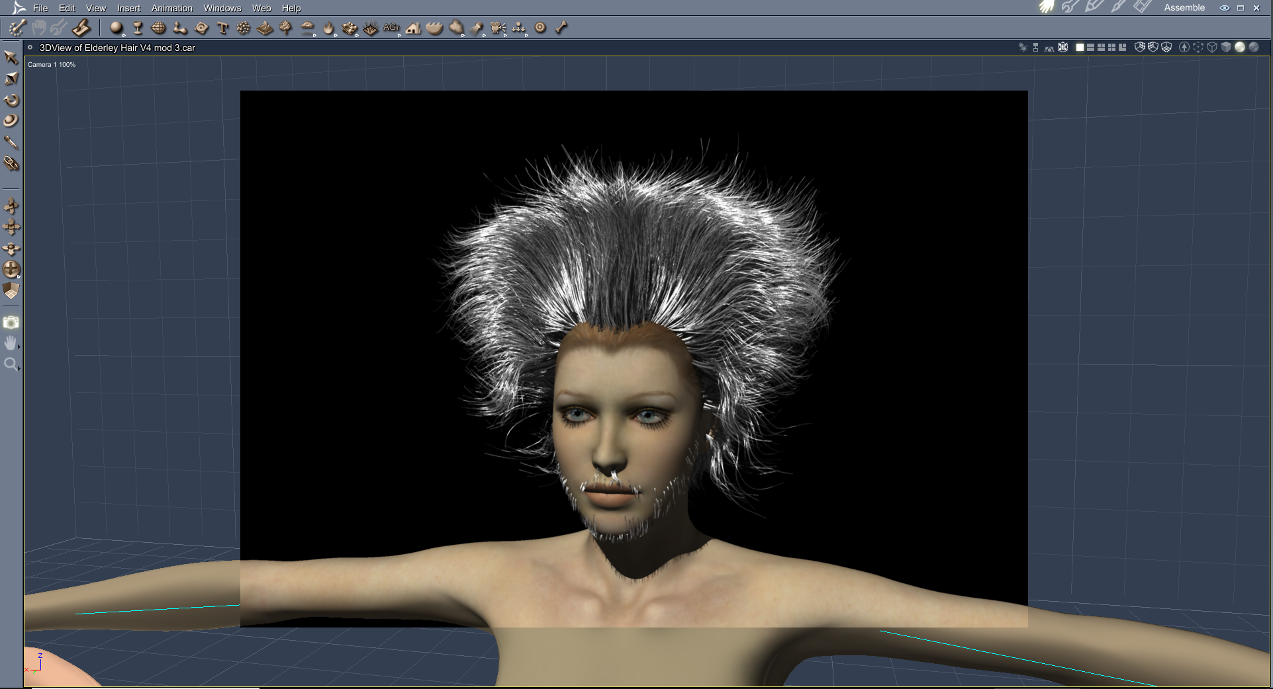Insert a vertex object (mesh sphere icon)
The width and height of the screenshot is (1273, 689).
click(x=159, y=28)
